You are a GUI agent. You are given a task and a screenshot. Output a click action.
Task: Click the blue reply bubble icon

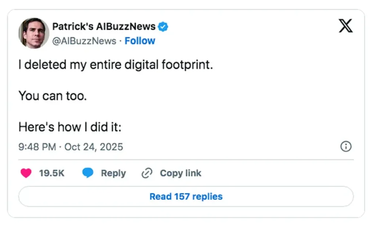coord(88,173)
